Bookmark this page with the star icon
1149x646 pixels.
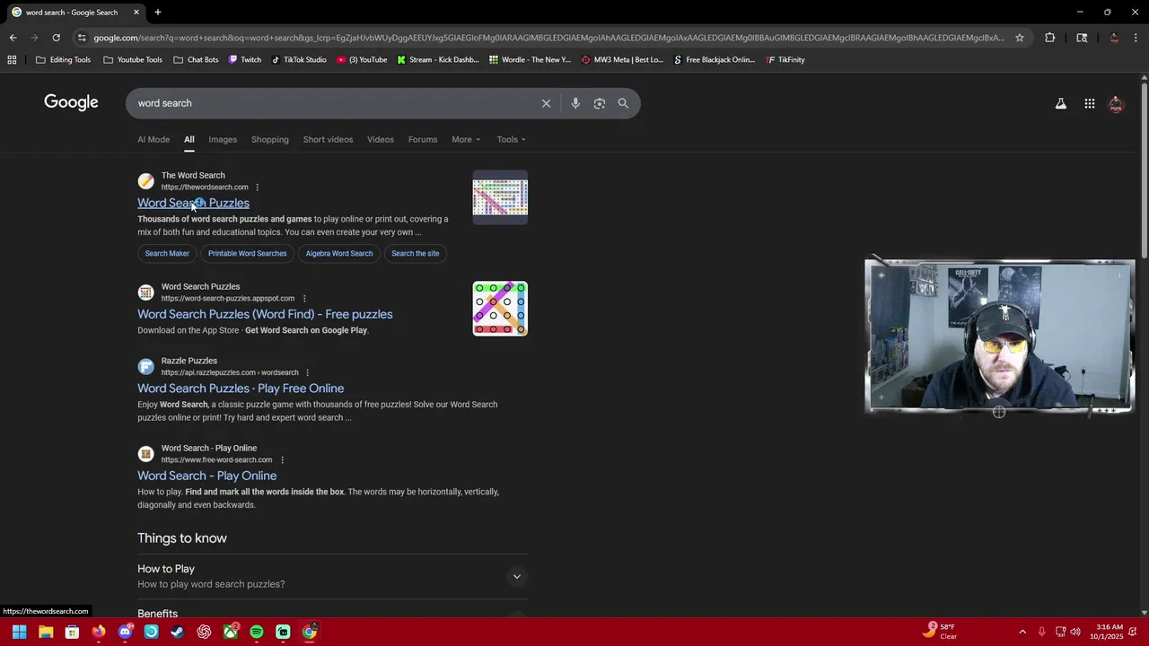[1020, 38]
